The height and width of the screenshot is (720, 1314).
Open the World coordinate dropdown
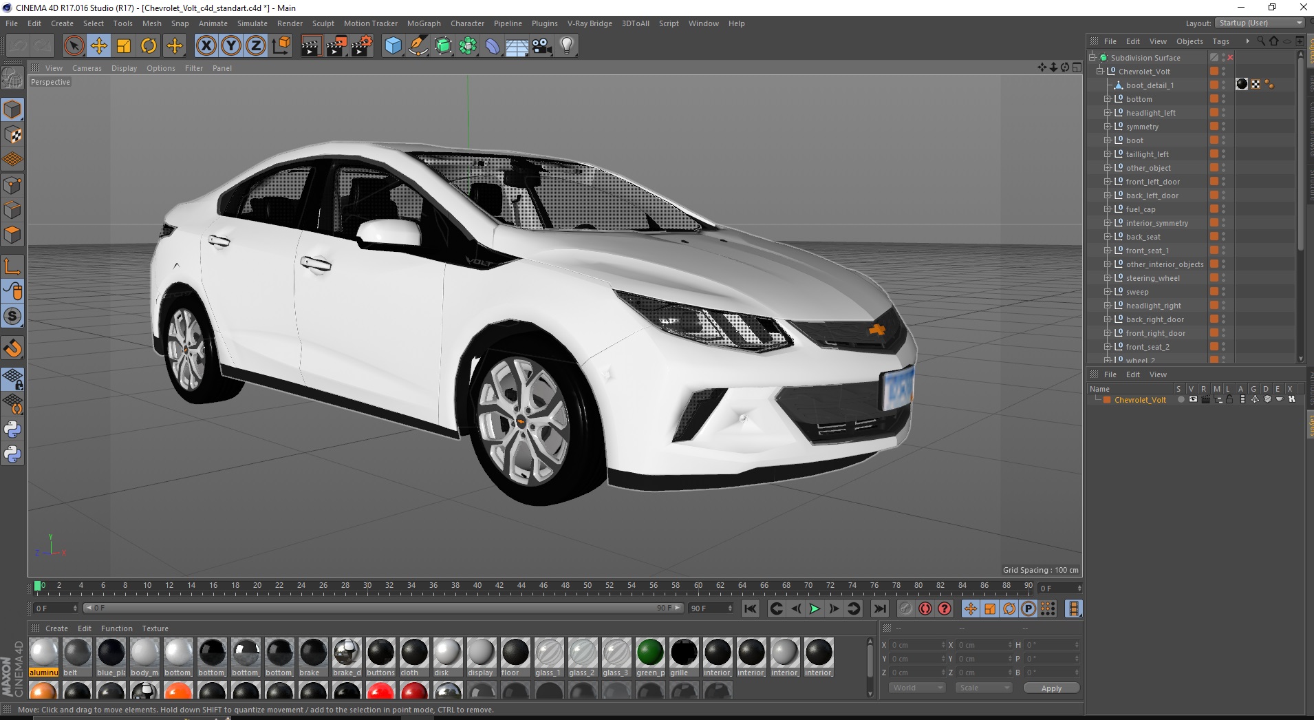[917, 688]
